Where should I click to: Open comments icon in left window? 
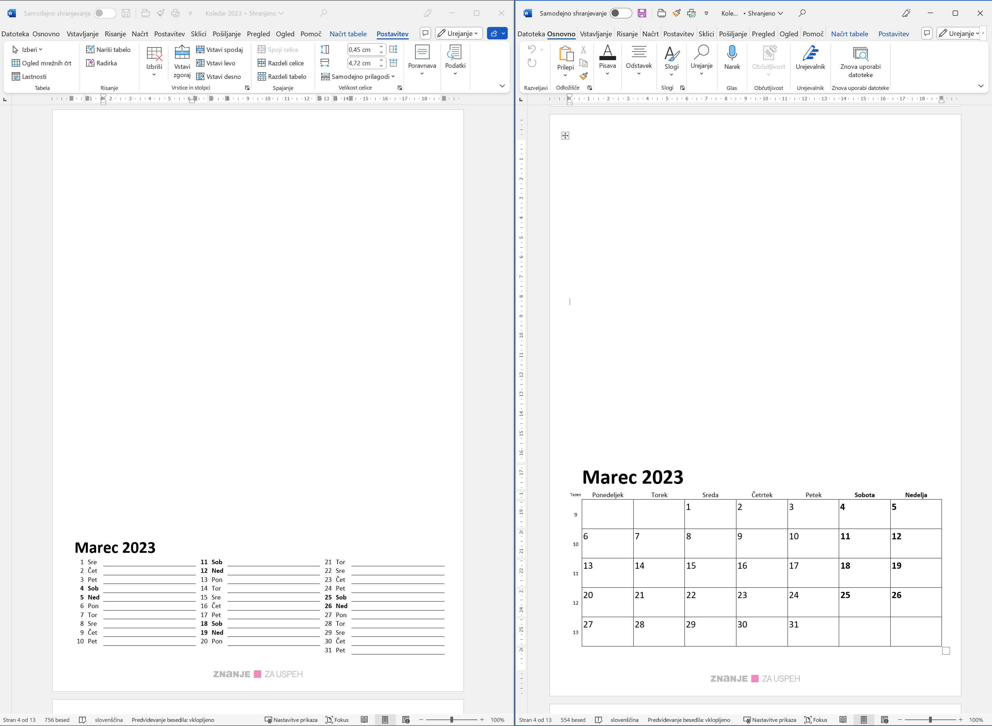tap(425, 34)
